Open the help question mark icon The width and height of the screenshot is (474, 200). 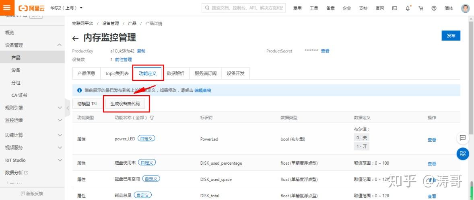[434, 8]
